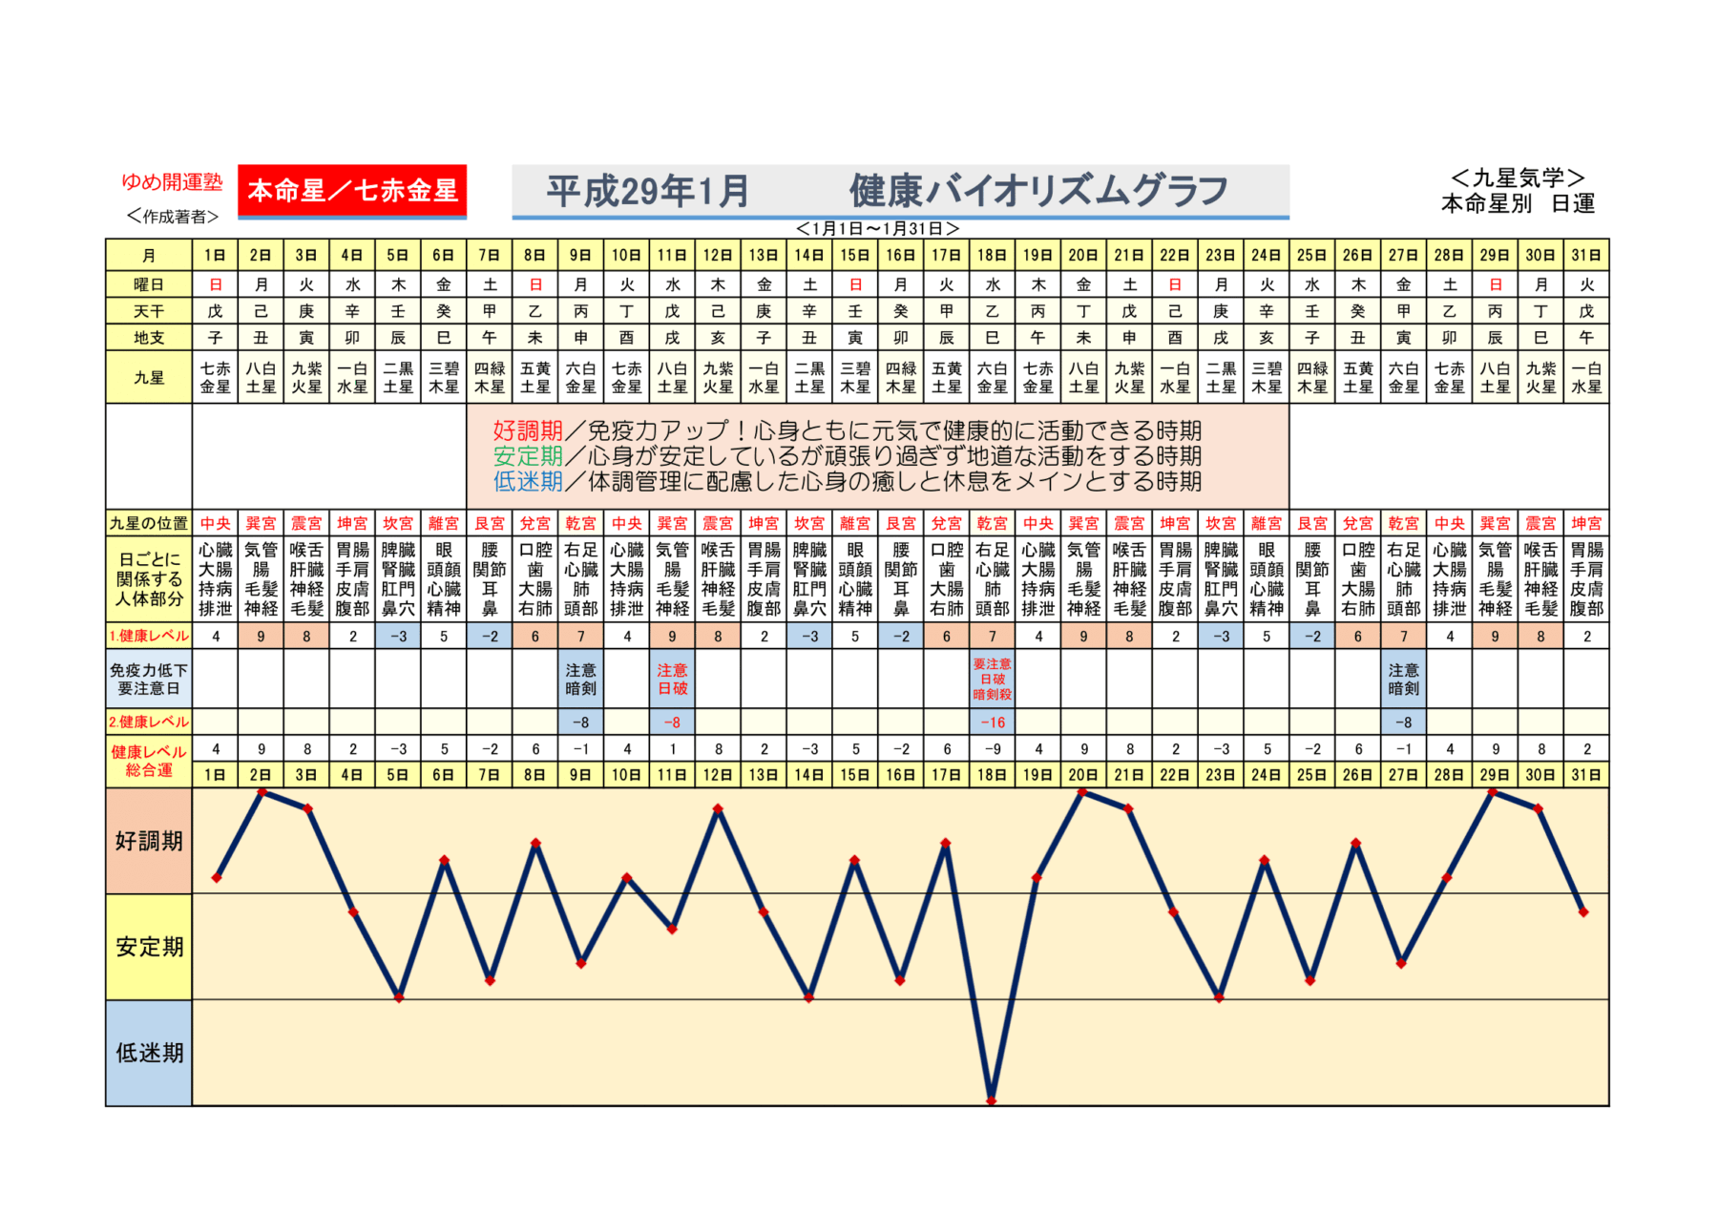Click the 九星の位置 row header

[x=149, y=523]
